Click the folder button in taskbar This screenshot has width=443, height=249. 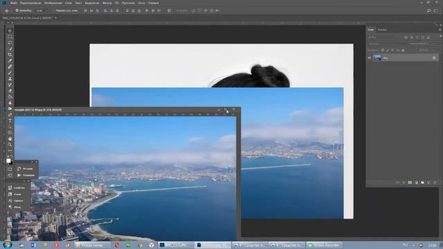point(92,245)
